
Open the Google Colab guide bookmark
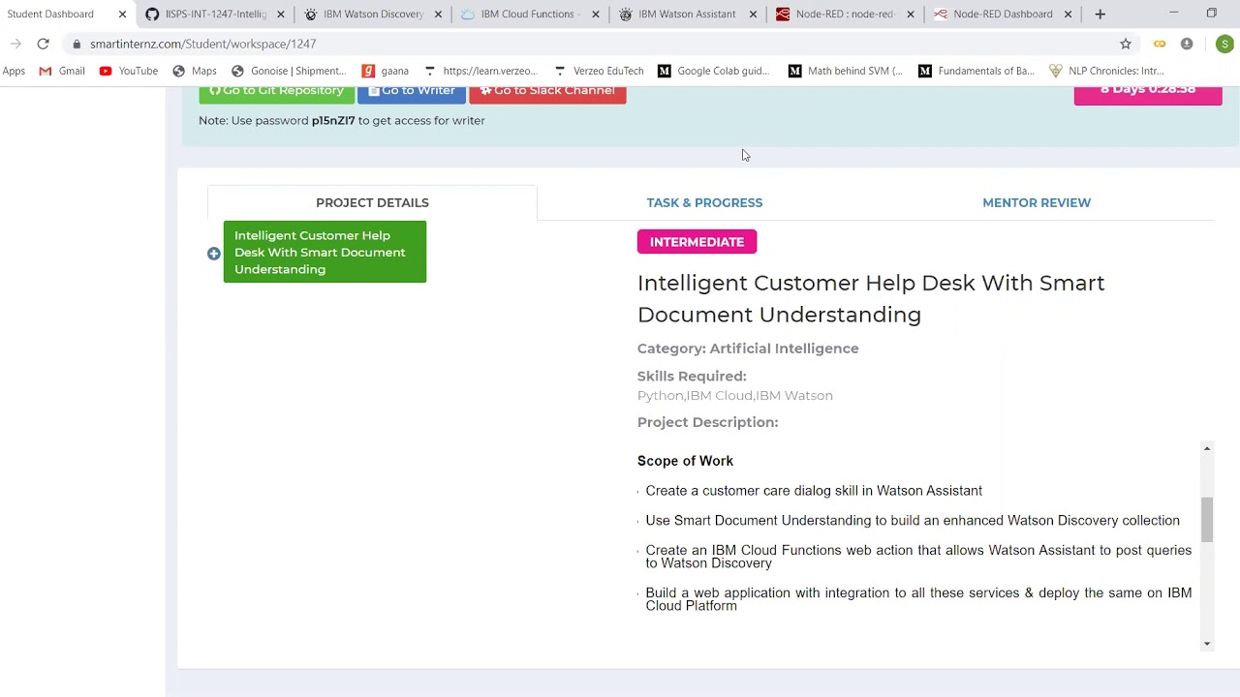[x=714, y=71]
